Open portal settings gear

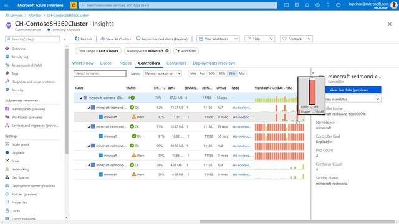(317, 5)
